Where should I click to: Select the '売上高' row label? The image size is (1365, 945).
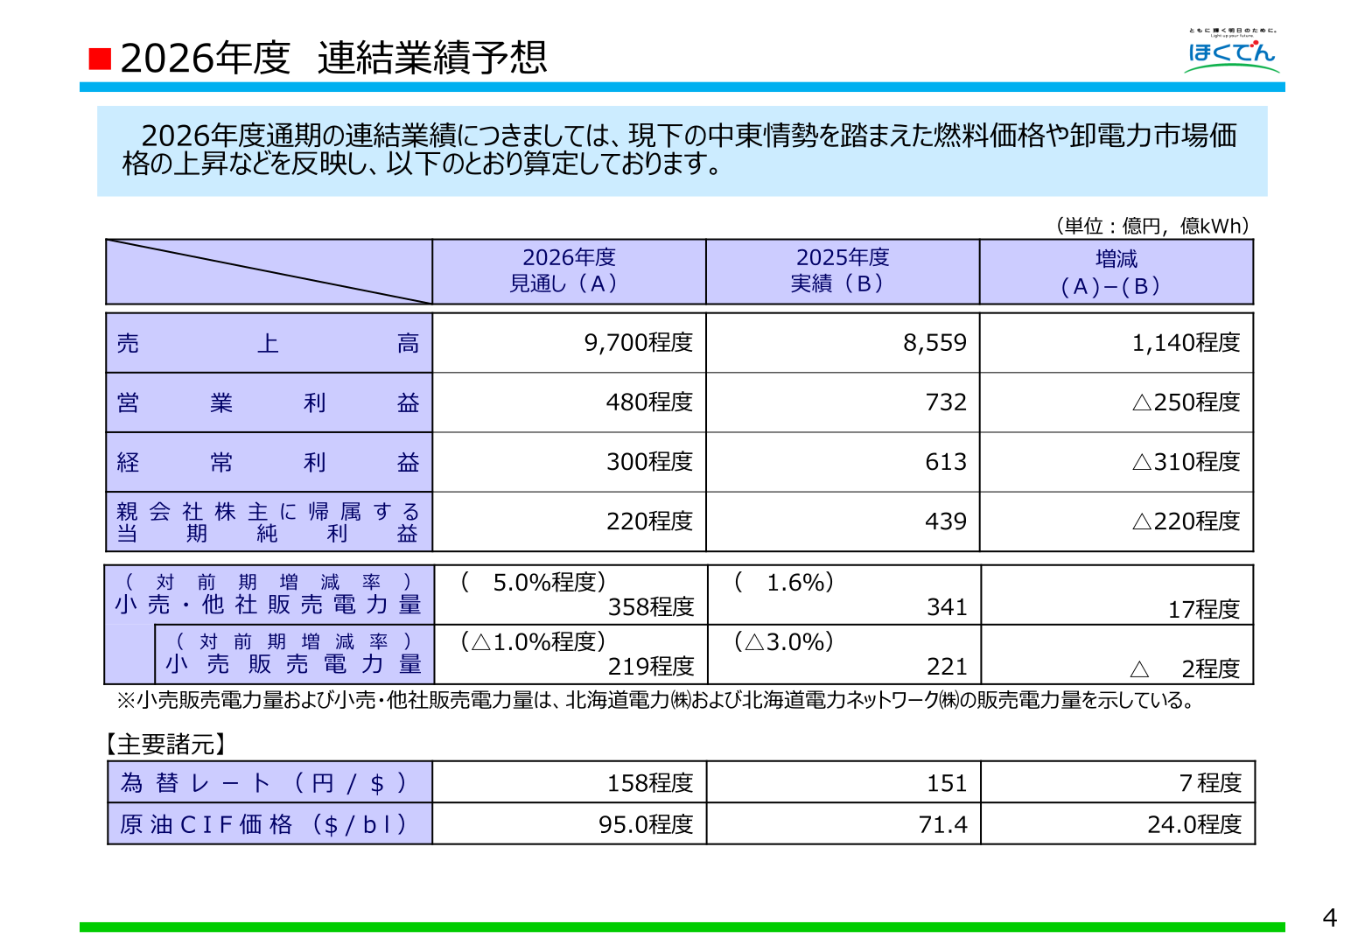point(269,343)
